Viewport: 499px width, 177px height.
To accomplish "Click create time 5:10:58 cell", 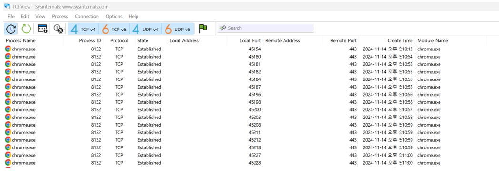I will [x=388, y=117].
